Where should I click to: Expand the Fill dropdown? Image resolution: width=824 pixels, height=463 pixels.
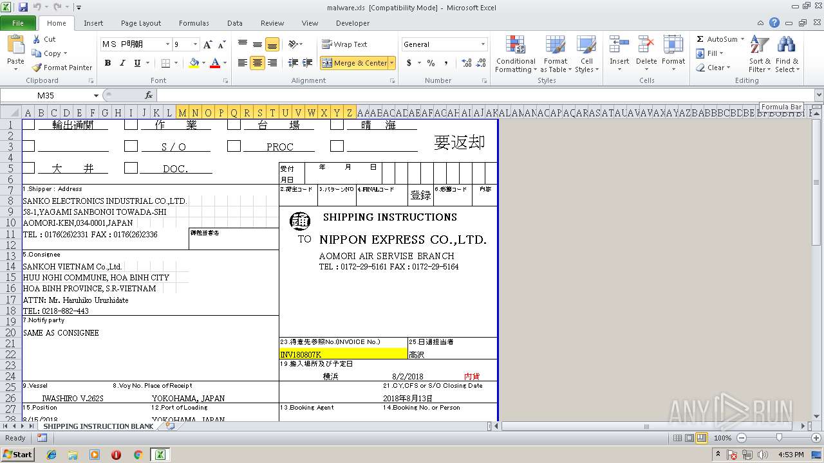pyautogui.click(x=721, y=53)
